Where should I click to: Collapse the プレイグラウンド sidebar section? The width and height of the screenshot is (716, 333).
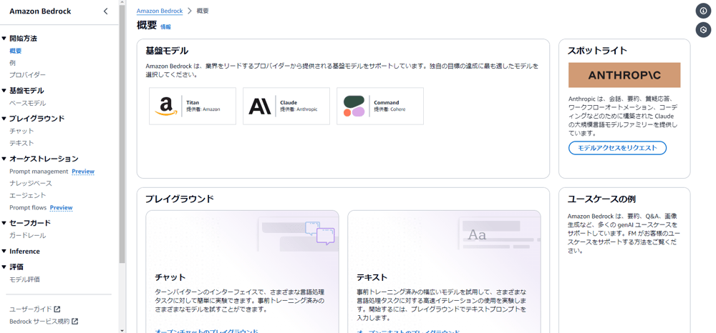[x=4, y=119]
